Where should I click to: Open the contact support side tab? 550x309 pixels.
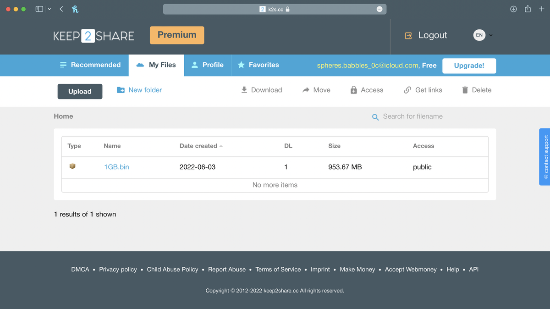[x=544, y=157]
